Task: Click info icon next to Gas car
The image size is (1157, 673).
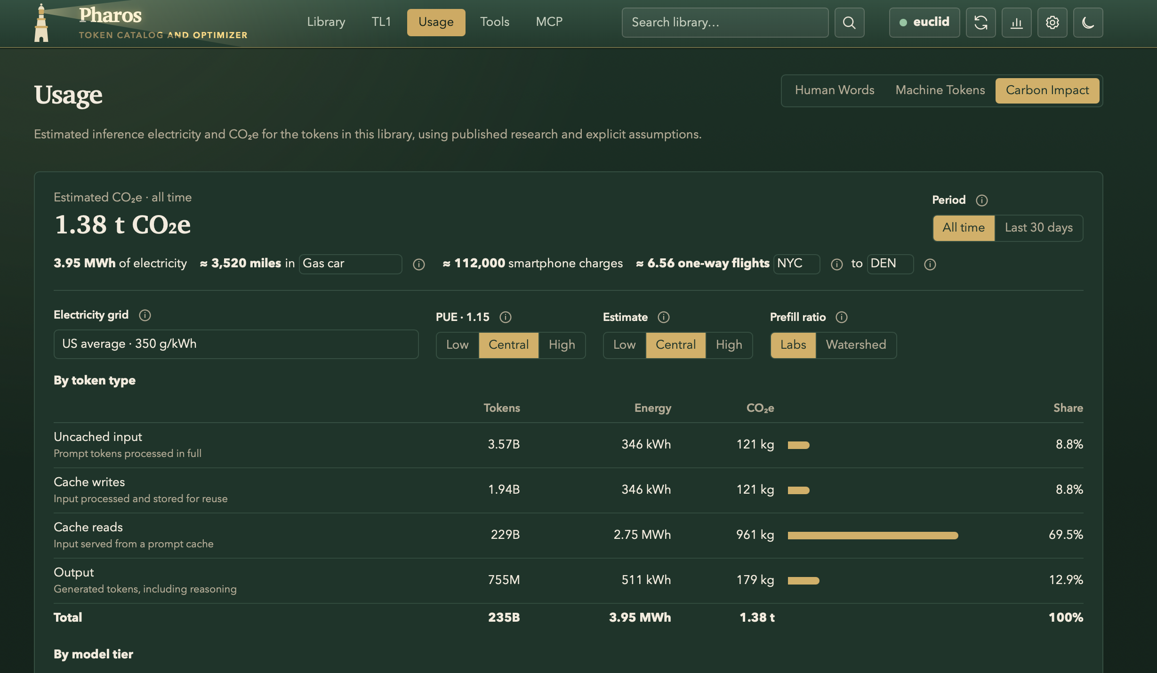Action: coord(418,264)
